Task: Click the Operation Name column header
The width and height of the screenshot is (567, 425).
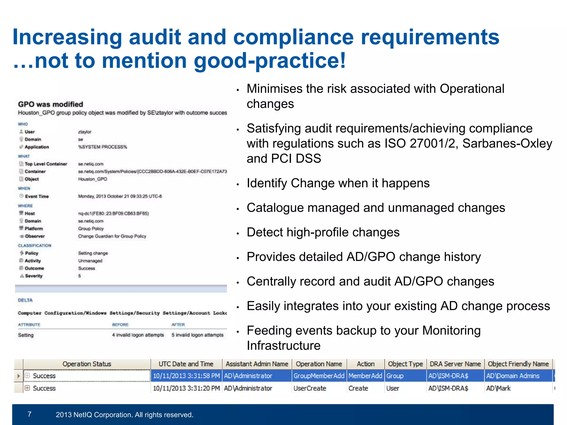Action: [x=319, y=364]
